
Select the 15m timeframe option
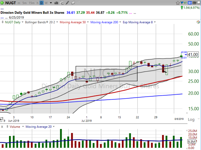click(33, 3)
